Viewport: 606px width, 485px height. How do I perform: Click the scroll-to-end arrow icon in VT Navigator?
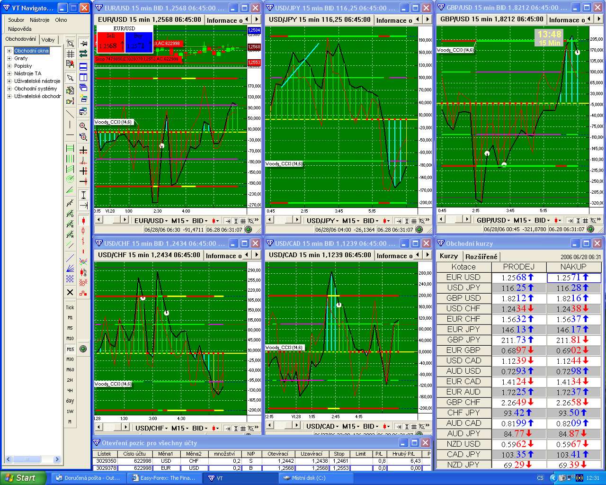(x=83, y=205)
